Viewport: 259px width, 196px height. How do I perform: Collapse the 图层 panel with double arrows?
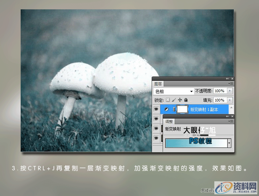tap(227, 79)
